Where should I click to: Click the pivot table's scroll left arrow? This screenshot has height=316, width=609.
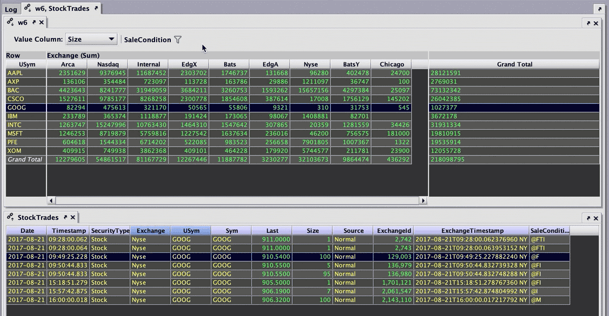pos(51,200)
